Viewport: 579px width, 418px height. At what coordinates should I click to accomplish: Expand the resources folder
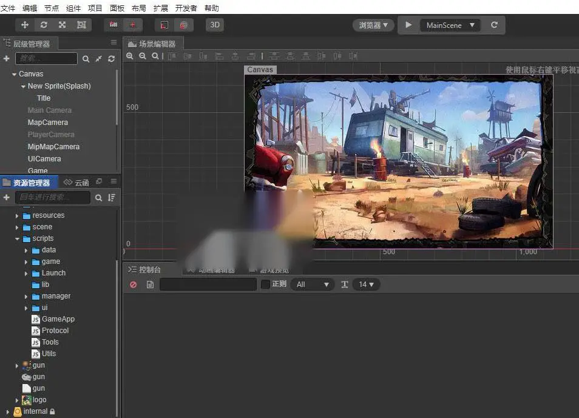pyautogui.click(x=17, y=215)
